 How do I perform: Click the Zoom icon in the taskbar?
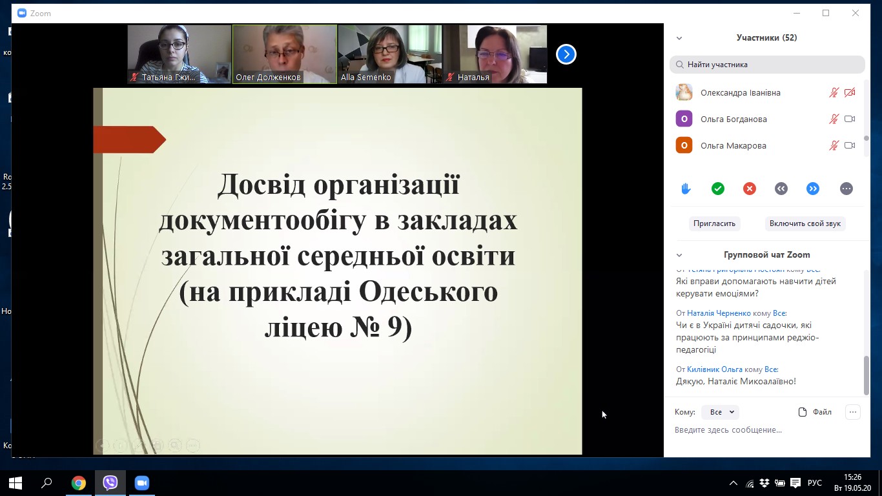coord(142,483)
